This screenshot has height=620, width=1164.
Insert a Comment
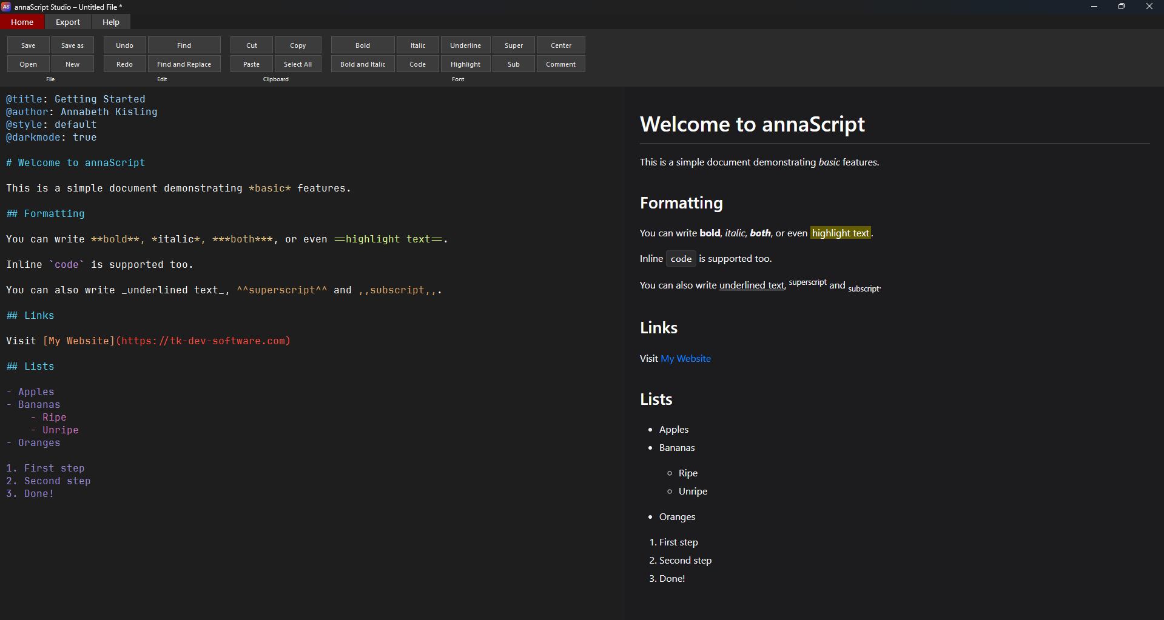[x=561, y=64]
